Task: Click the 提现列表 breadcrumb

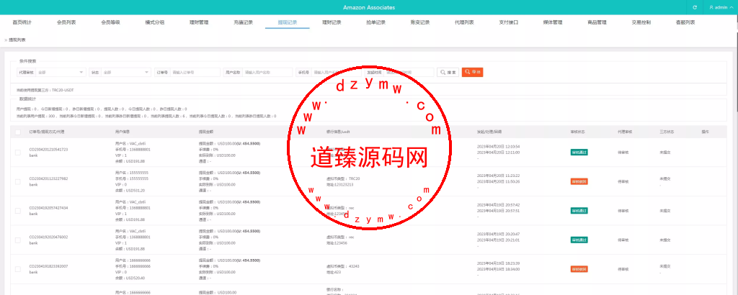Action: tap(17, 40)
